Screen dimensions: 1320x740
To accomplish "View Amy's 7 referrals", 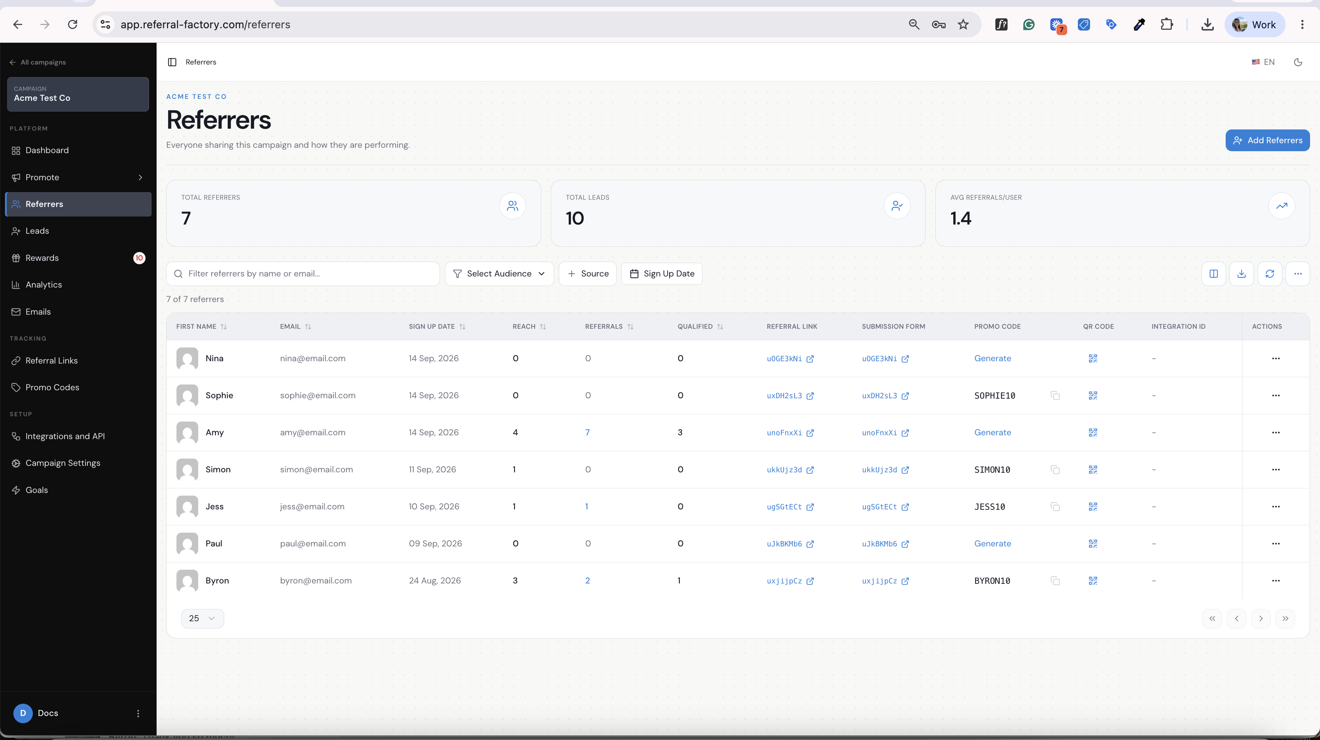I will (587, 433).
